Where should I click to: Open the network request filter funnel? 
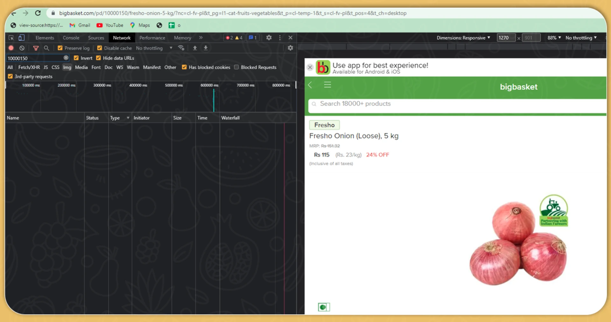point(36,48)
